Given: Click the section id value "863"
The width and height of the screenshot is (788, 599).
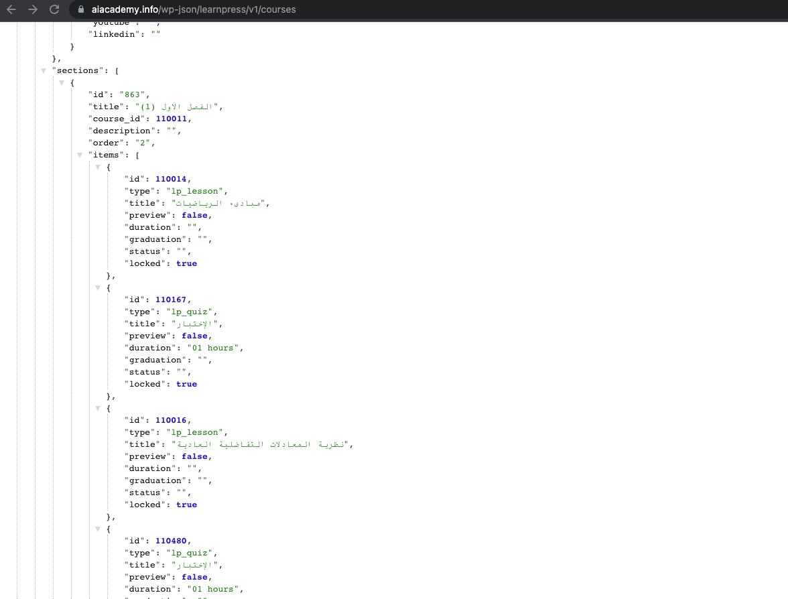Looking at the screenshot, I should (132, 94).
